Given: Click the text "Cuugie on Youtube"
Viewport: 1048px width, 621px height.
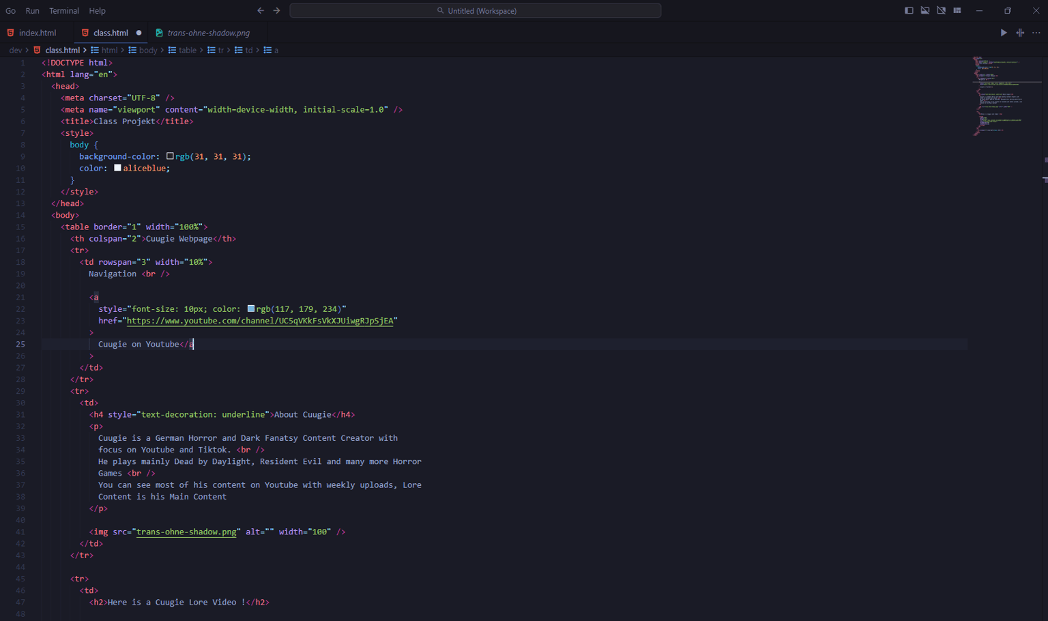Looking at the screenshot, I should pos(139,345).
